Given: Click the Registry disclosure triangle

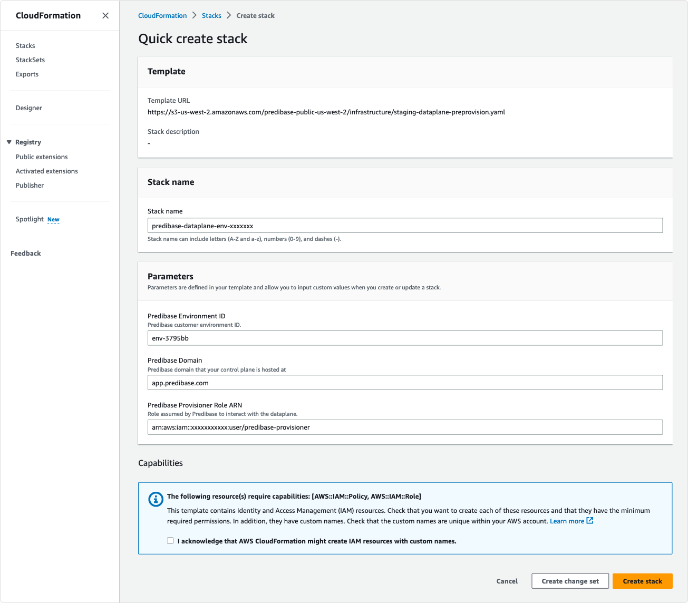Looking at the screenshot, I should pos(9,142).
